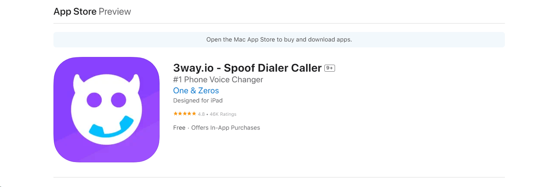Go to App Store home link

pyautogui.click(x=75, y=11)
